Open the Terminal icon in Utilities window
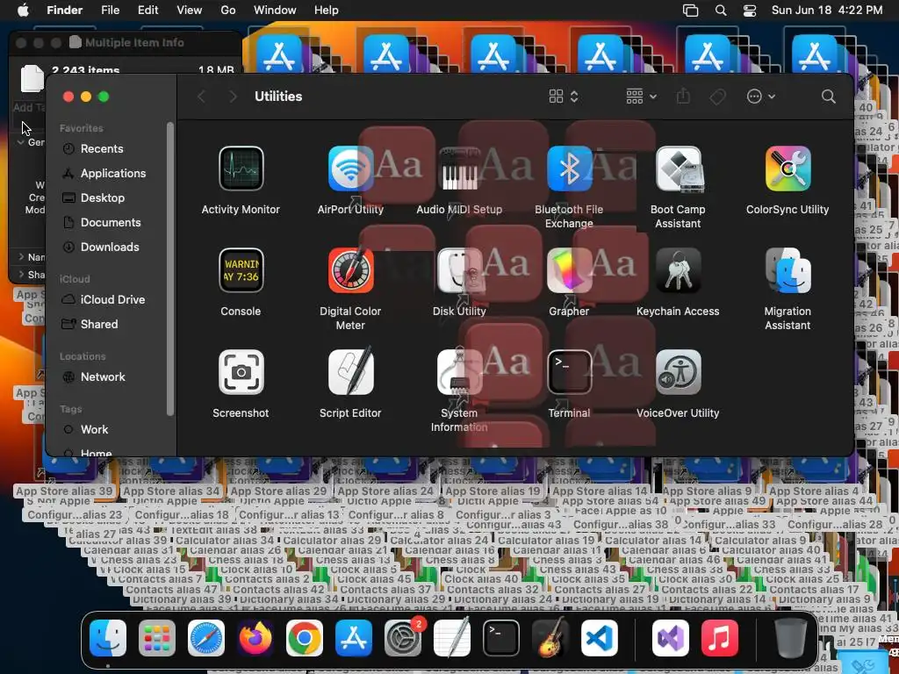The height and width of the screenshot is (674, 899). pyautogui.click(x=569, y=372)
